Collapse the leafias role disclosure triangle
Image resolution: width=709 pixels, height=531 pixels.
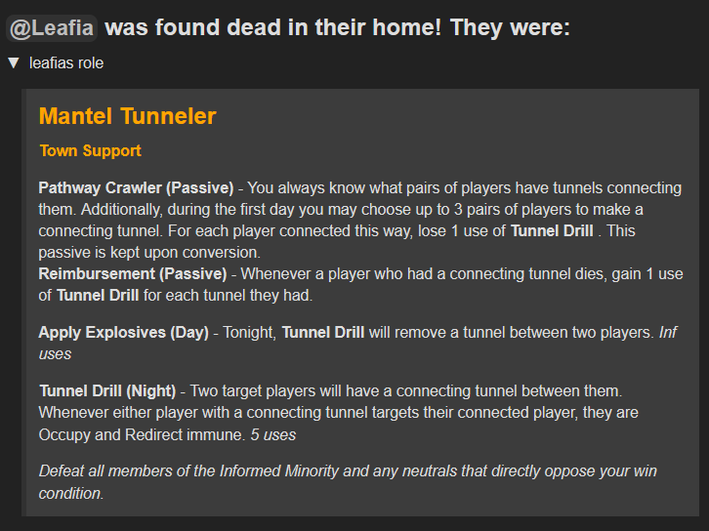[x=14, y=62]
